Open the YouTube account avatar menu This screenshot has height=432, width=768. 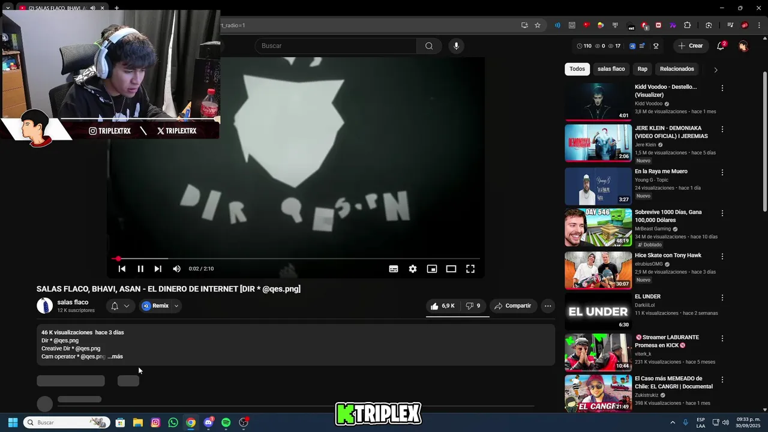[743, 46]
